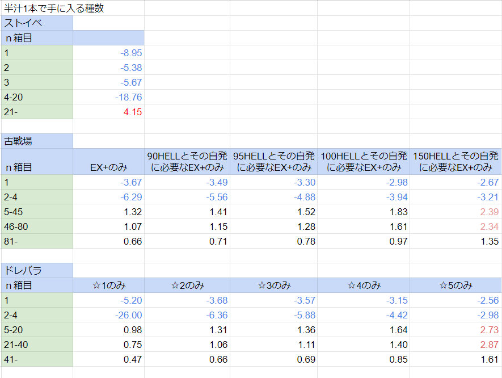502x378 pixels.
Task: Select the ☆4のみ column header
Action: (x=364, y=285)
